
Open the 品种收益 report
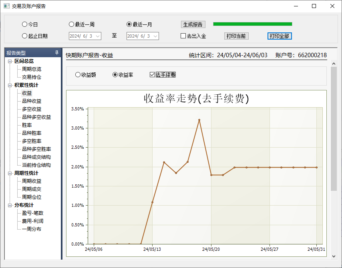[32, 101]
